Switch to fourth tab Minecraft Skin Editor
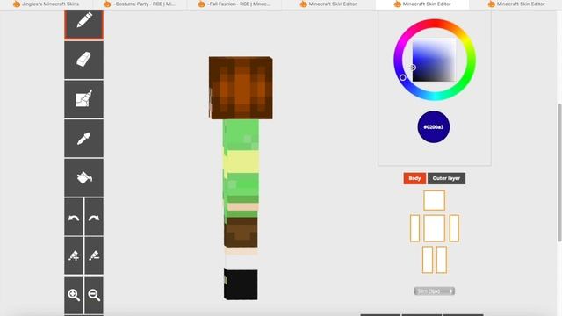Image resolution: width=562 pixels, height=316 pixels. (328, 4)
